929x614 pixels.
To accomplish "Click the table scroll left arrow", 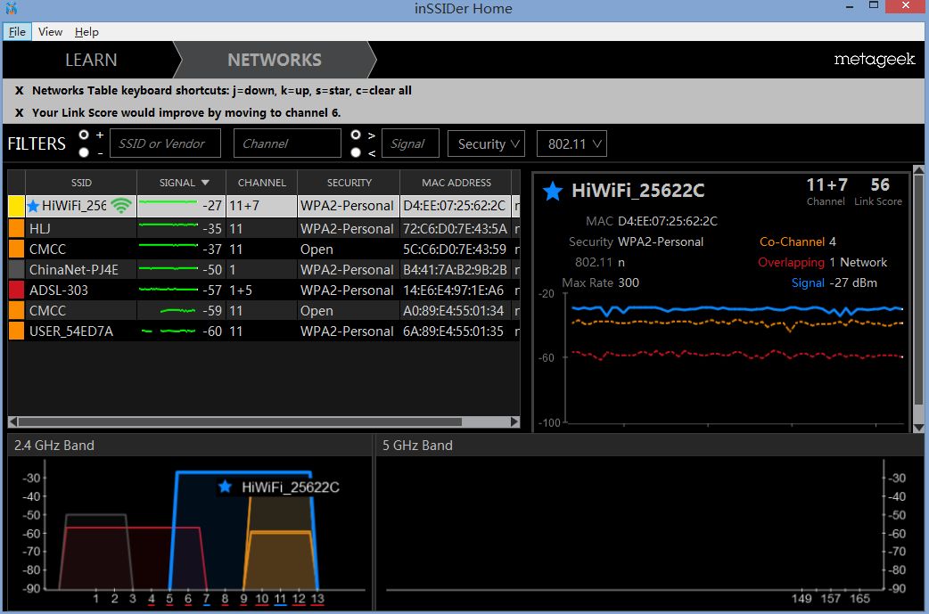I will click(12, 422).
